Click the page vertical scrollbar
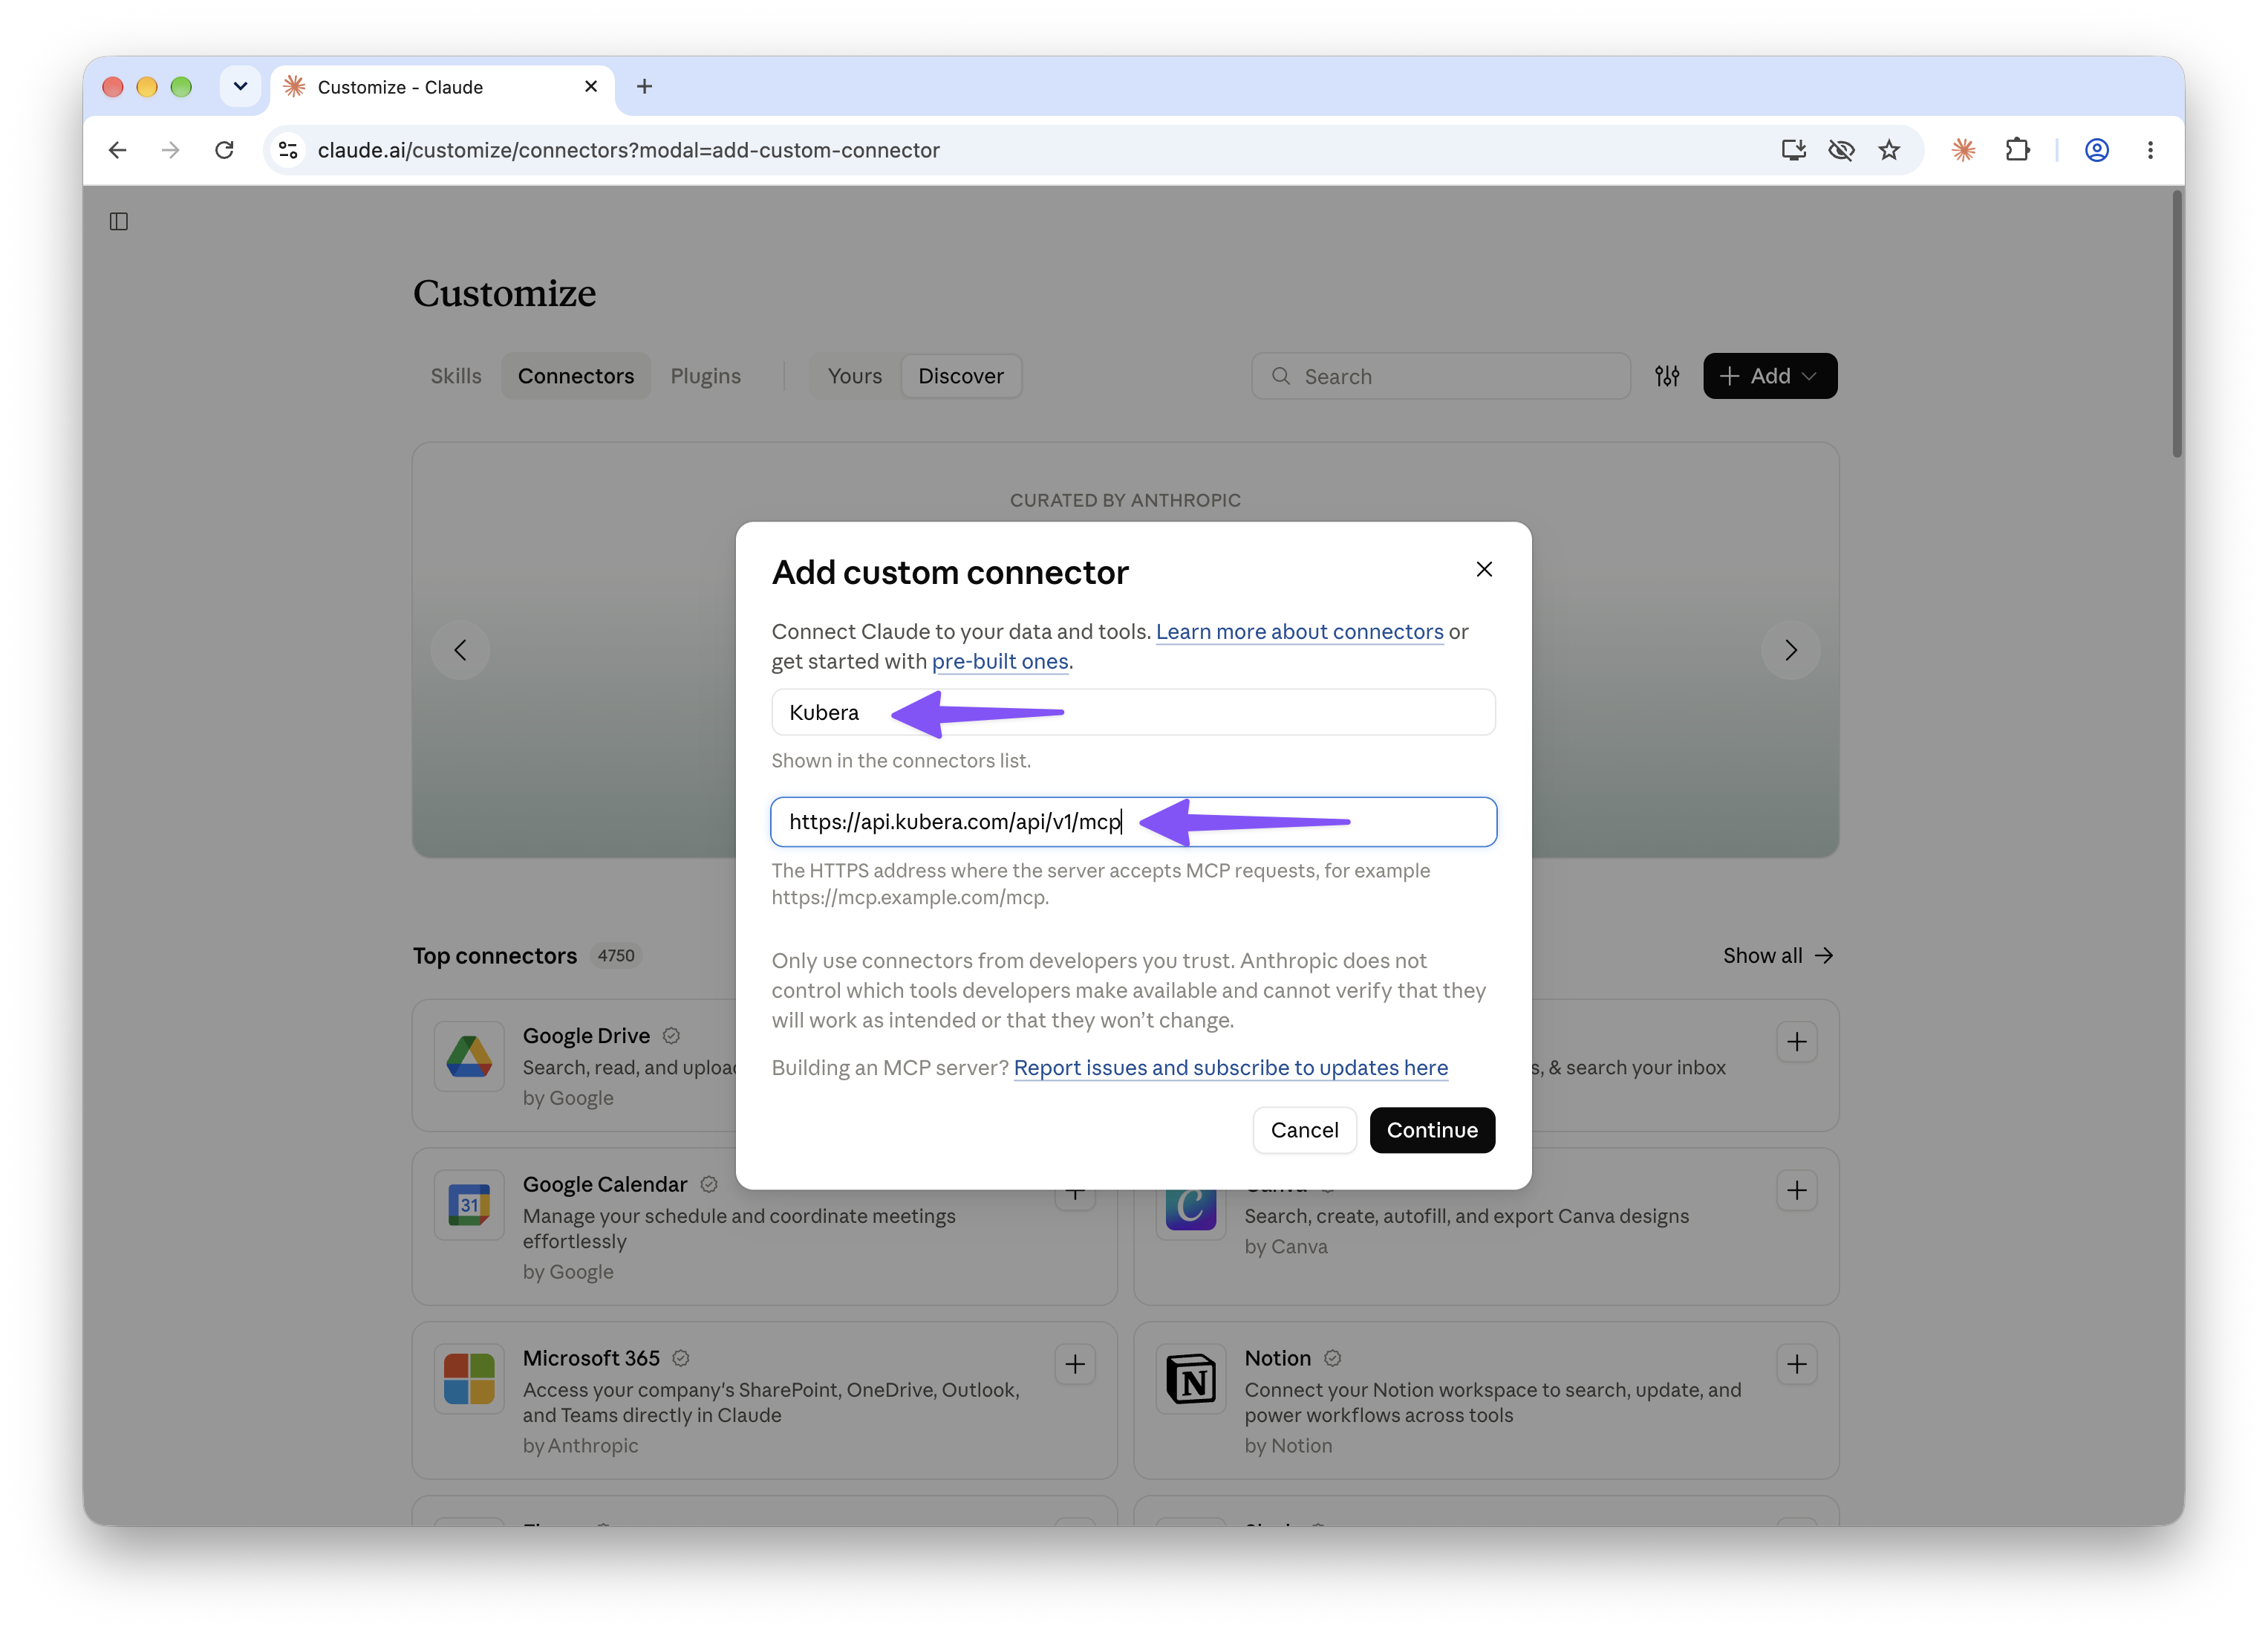This screenshot has height=1636, width=2268. [2176, 325]
